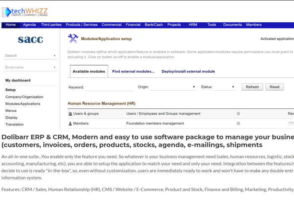Open Company/Organisation setup link
The image size is (294, 210).
point(24,97)
